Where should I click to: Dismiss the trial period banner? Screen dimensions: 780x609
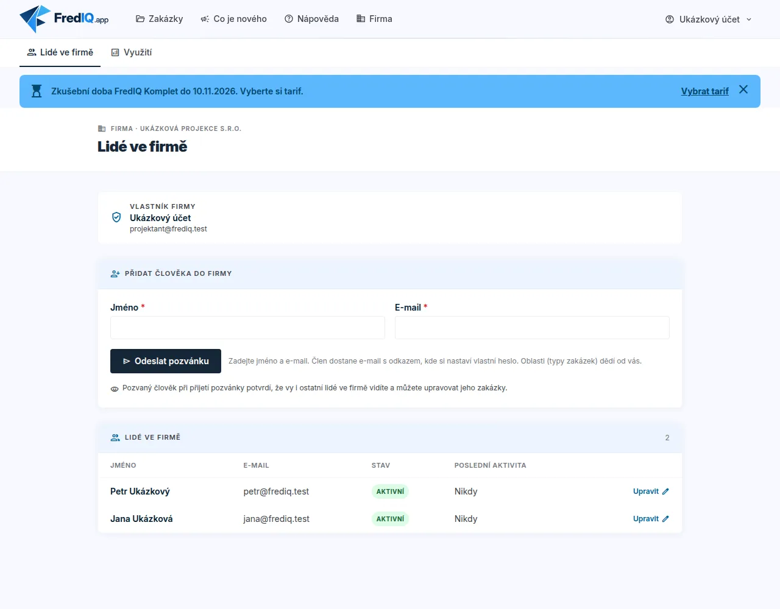pyautogui.click(x=743, y=90)
